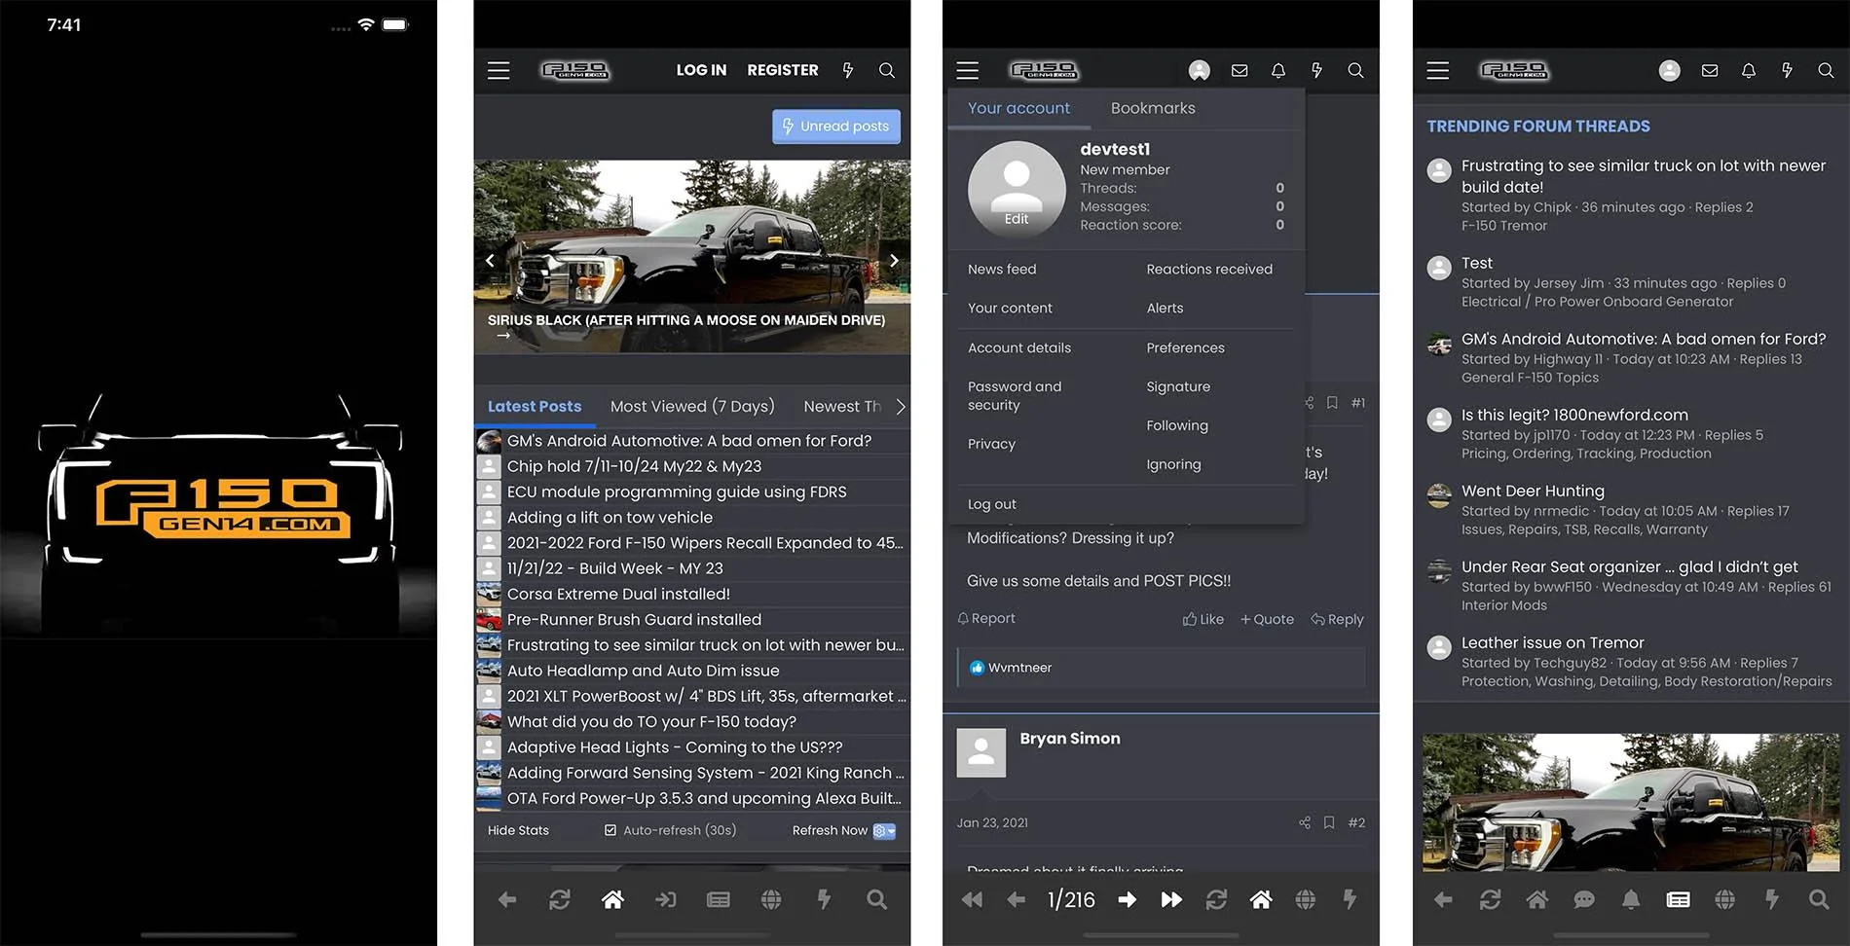
Task: Click Log out in account menu
Action: tap(991, 504)
